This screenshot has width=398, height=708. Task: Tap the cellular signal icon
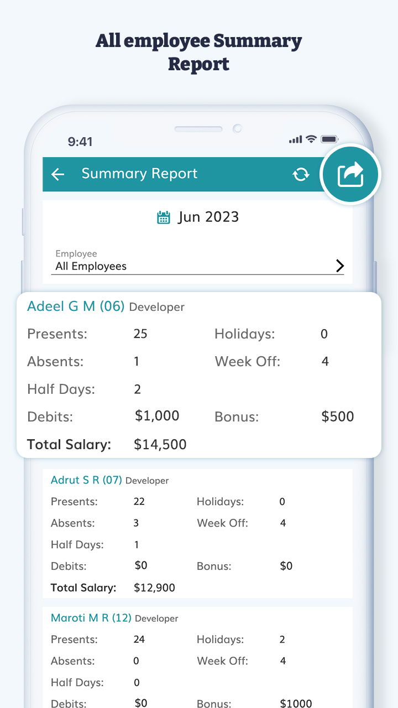tap(296, 140)
